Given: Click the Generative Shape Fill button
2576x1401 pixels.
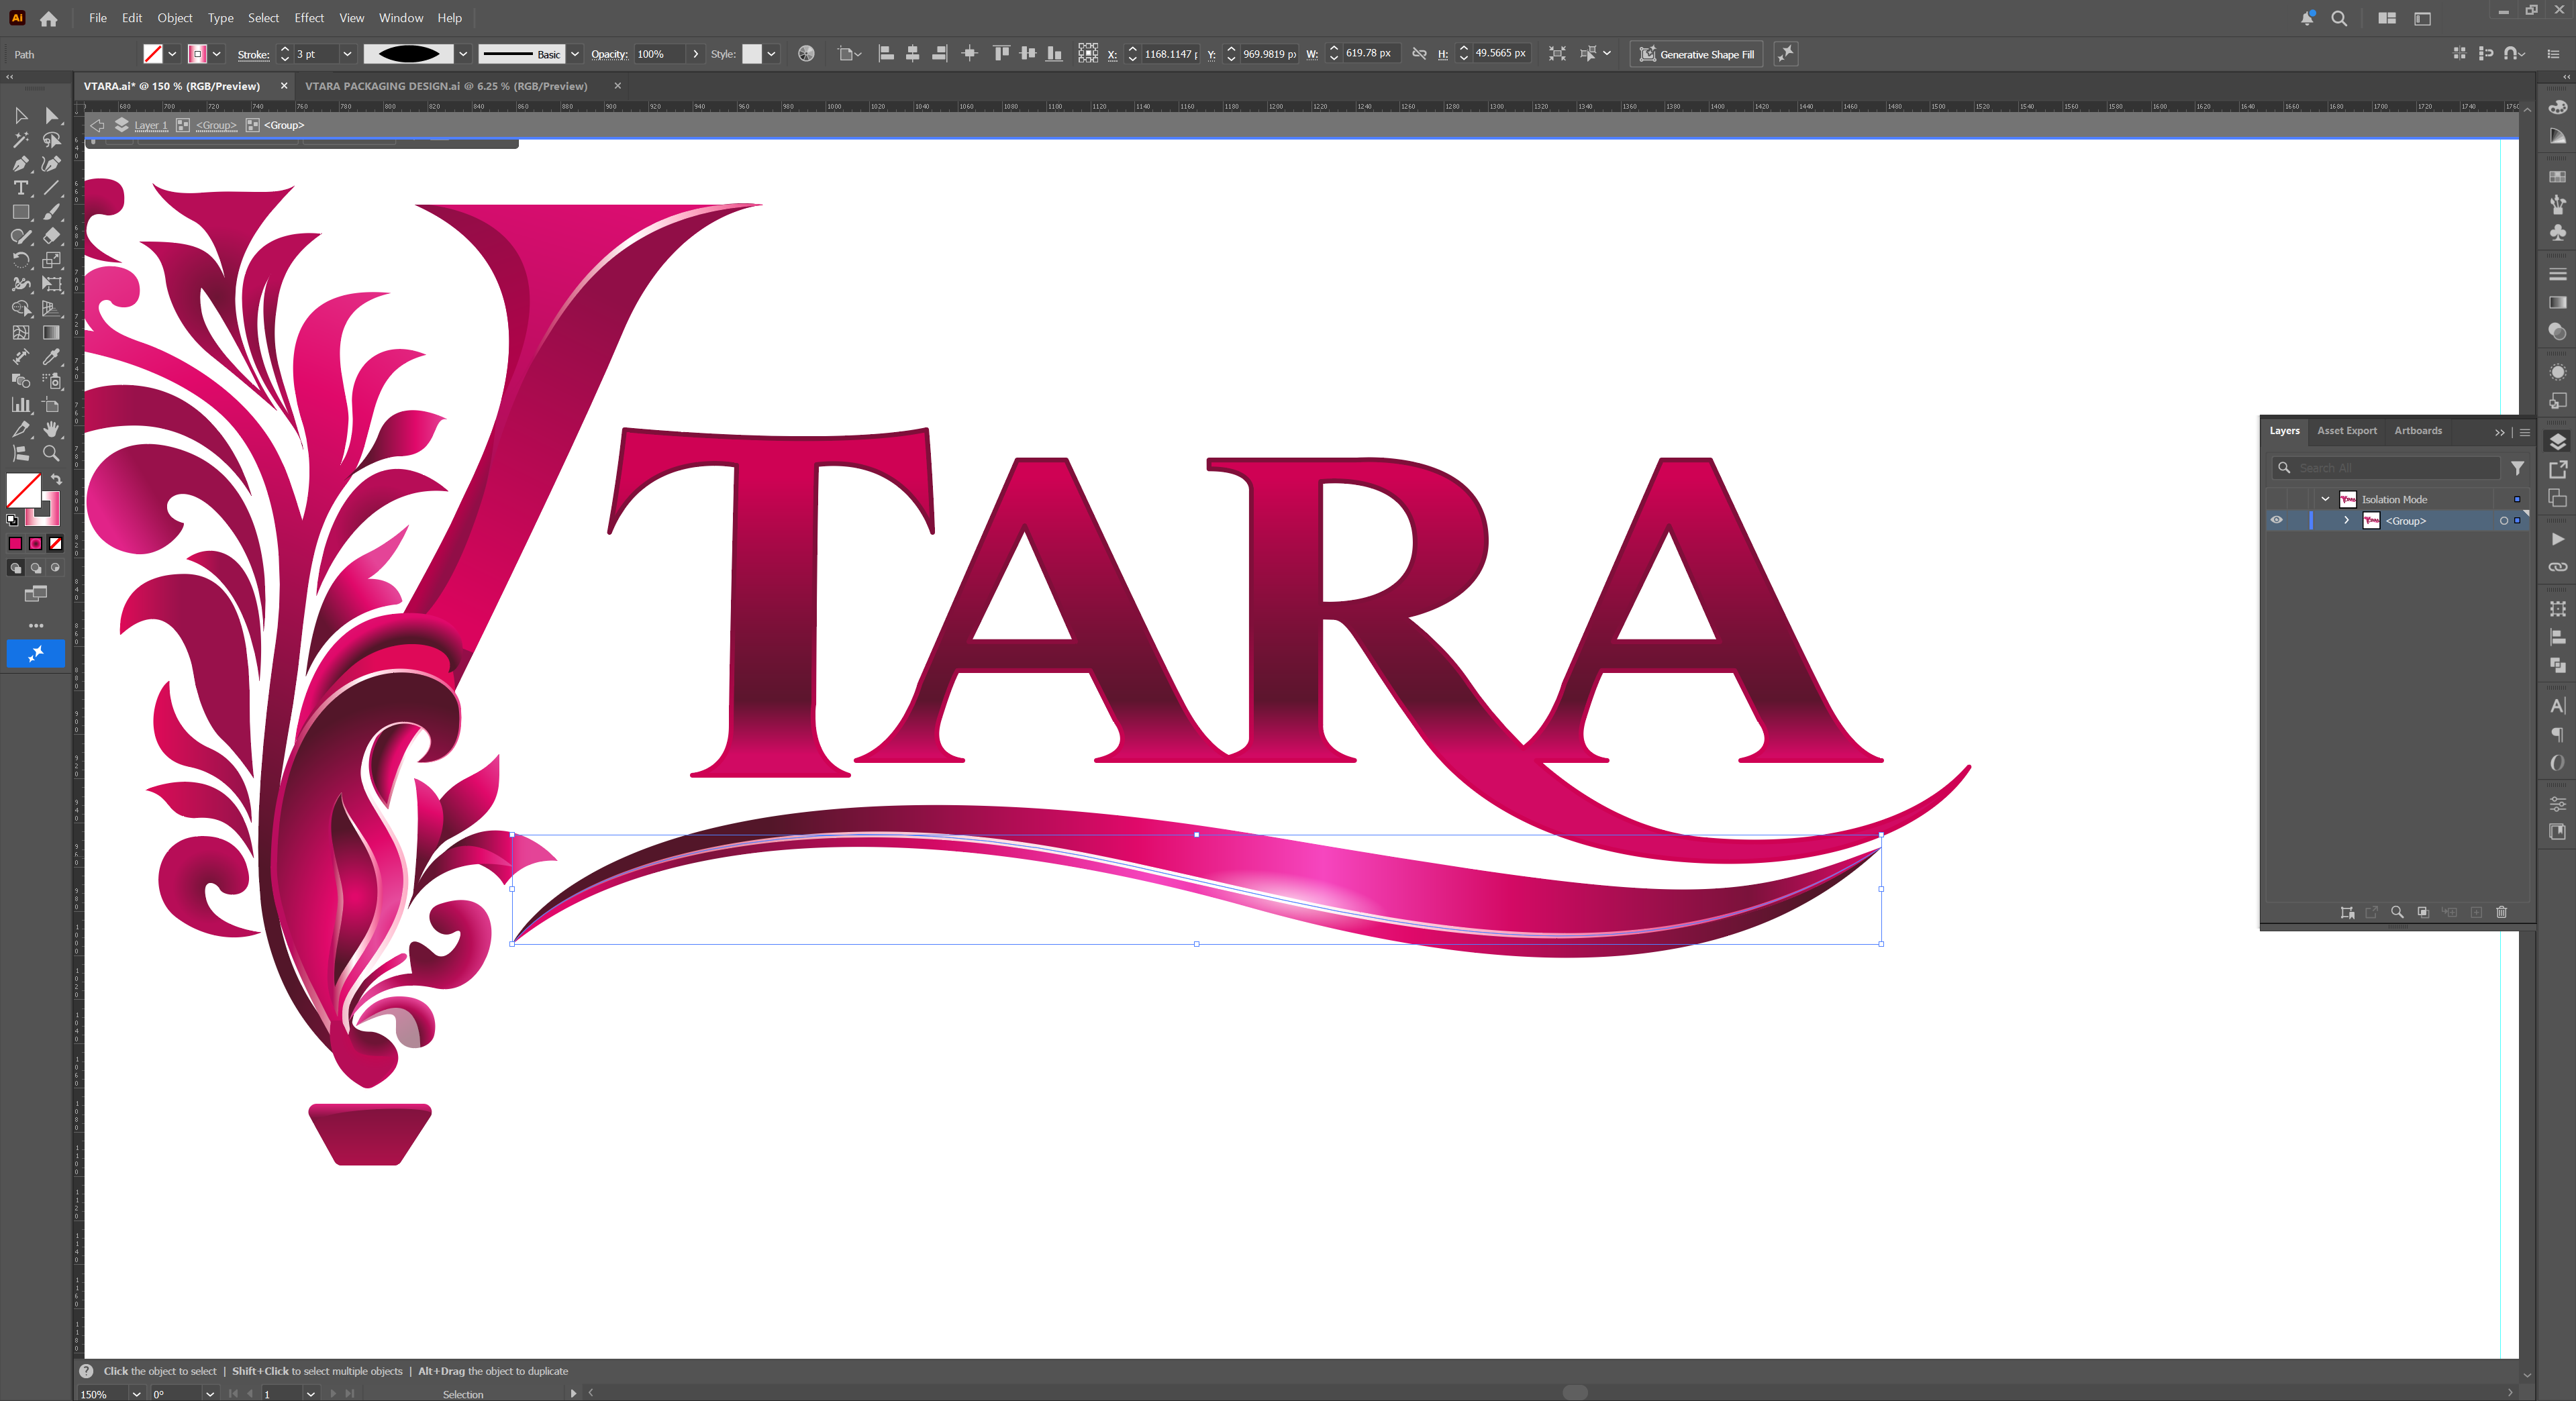Looking at the screenshot, I should point(1697,54).
